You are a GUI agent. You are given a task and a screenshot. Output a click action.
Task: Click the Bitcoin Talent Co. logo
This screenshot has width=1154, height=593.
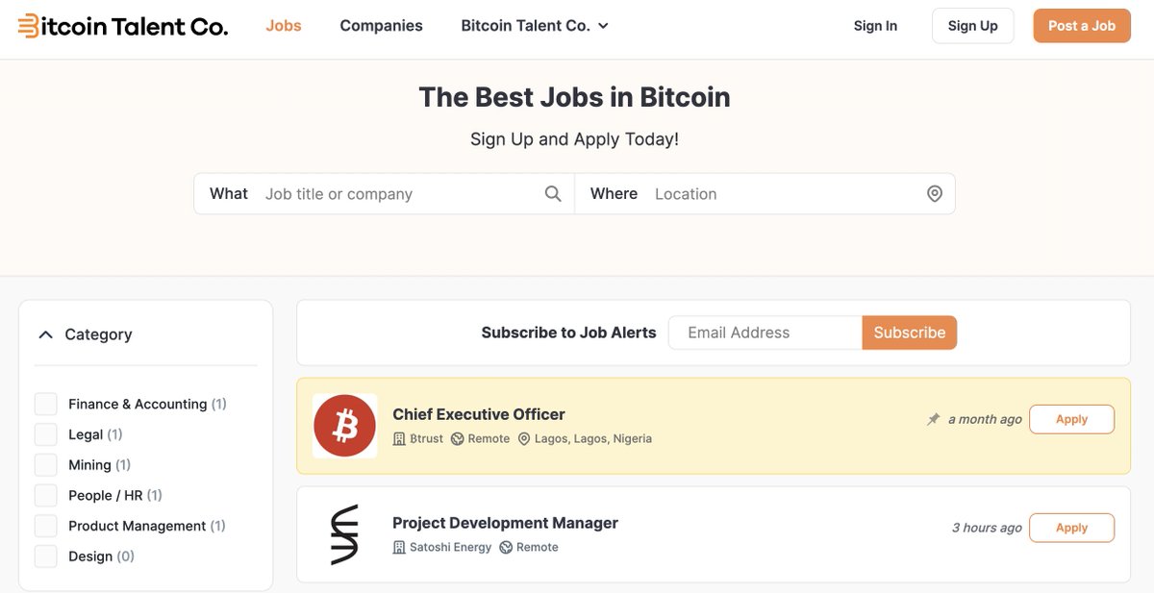coord(123,26)
